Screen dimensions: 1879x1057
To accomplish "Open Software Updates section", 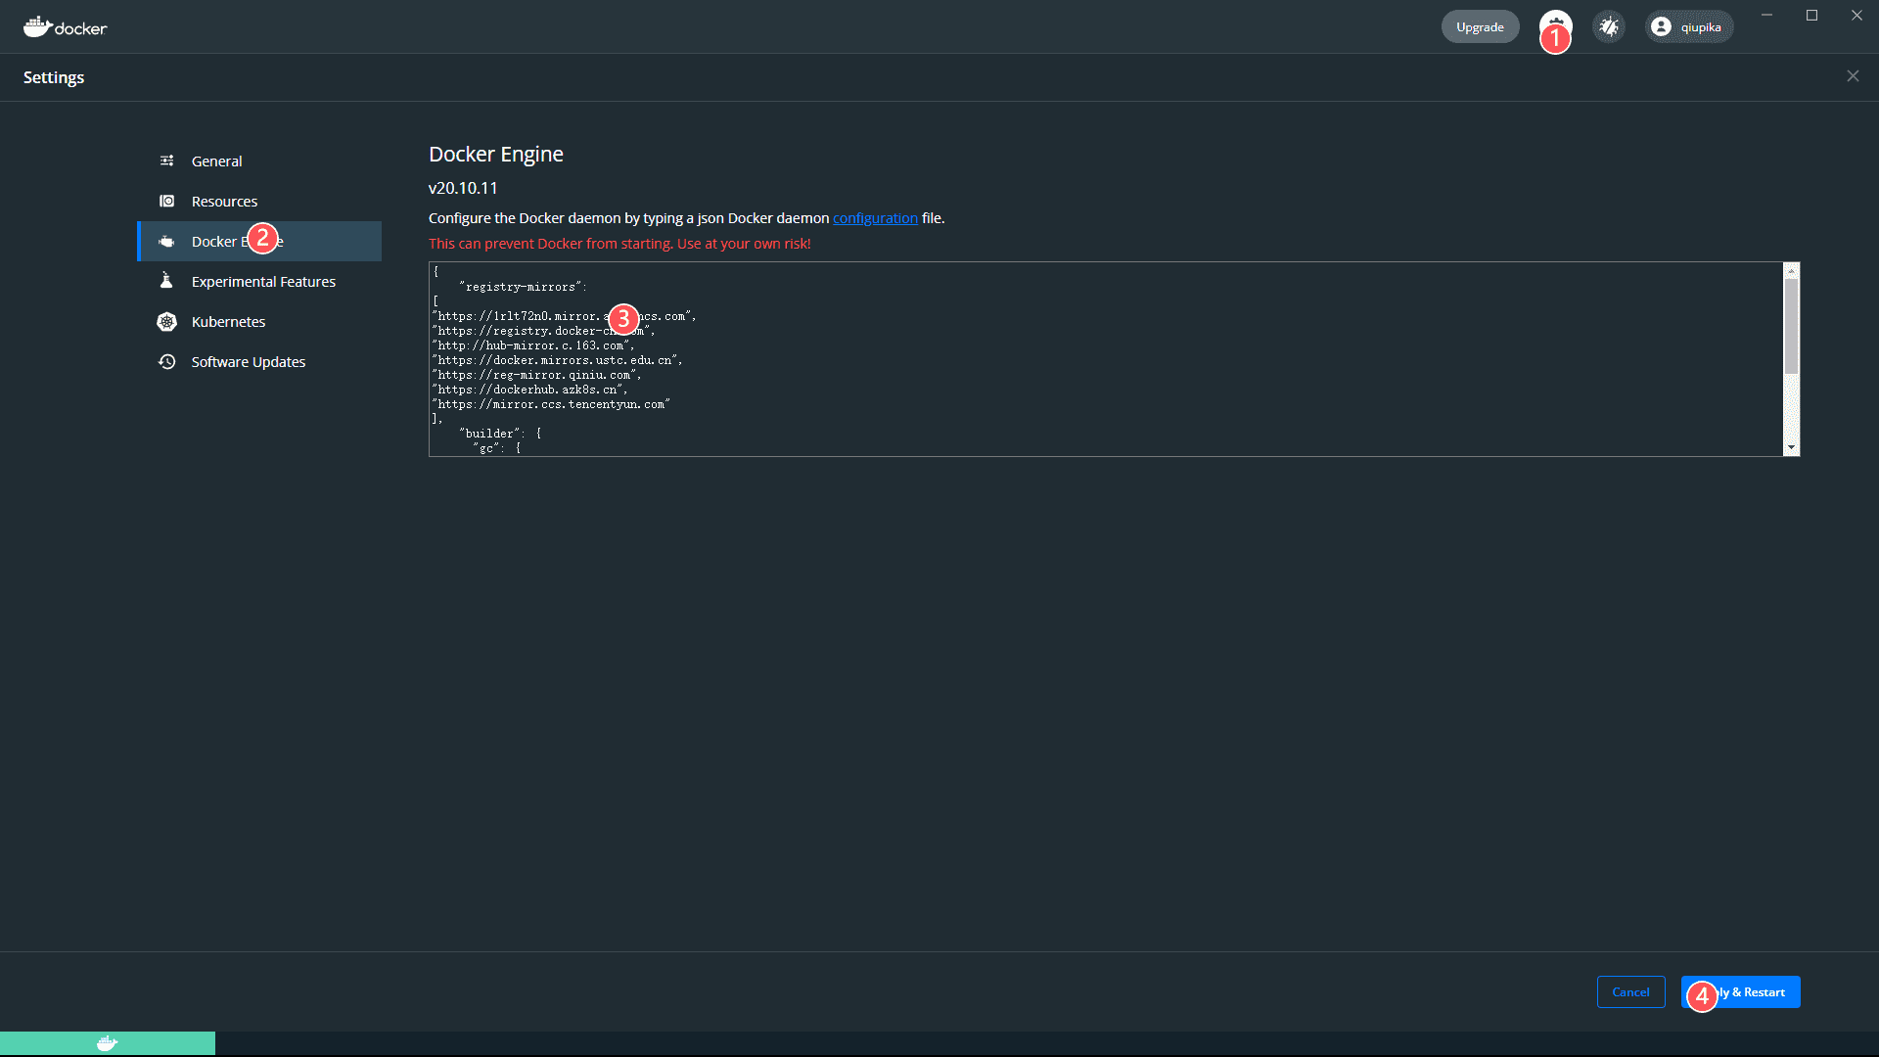I will coord(259,361).
